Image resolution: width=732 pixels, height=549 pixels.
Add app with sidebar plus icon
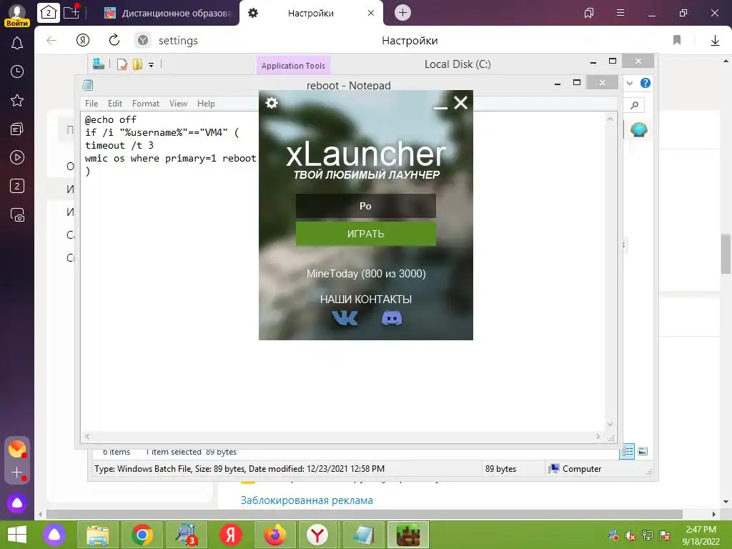click(17, 473)
